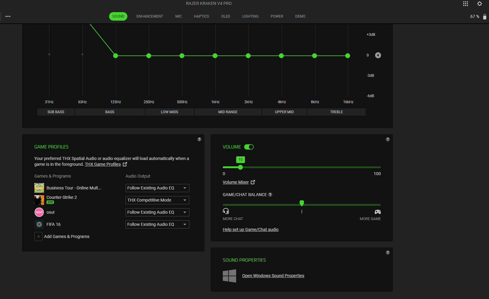Toggle the Volume switch off
The height and width of the screenshot is (299, 489).
(249, 147)
